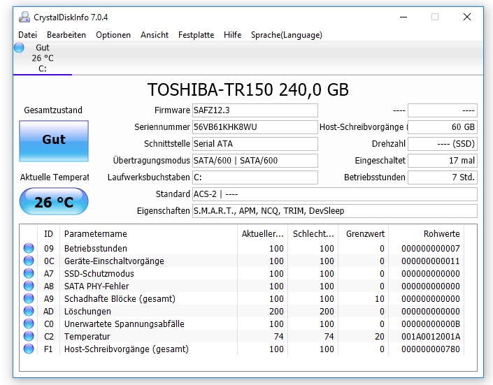Click status orb for Löschungen row

(29, 311)
